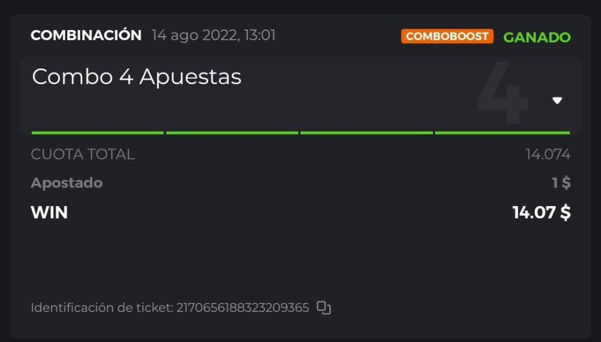Open the Combo 4 Apuestas title

pyautogui.click(x=136, y=77)
